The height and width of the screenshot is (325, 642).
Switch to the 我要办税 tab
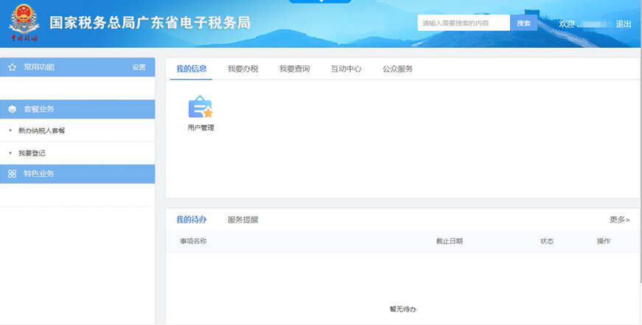pos(243,69)
